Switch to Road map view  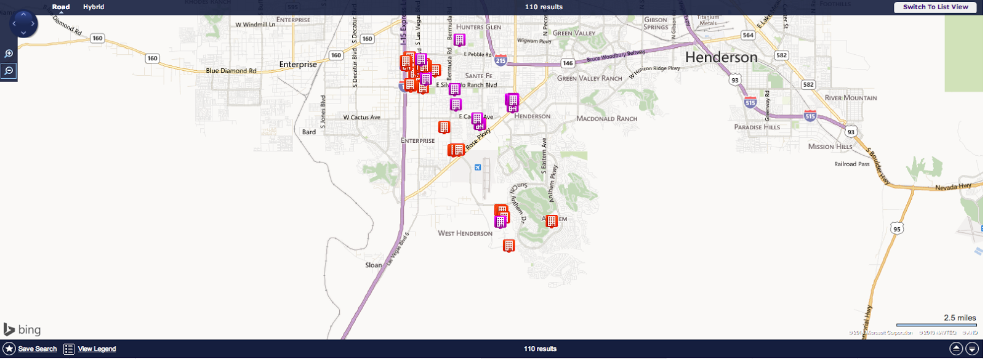coord(61,7)
